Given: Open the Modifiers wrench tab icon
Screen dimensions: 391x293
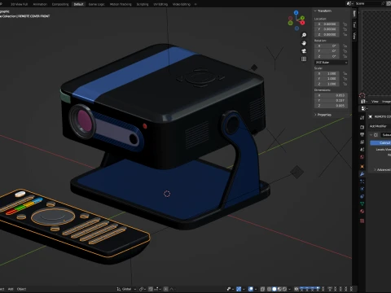Looking at the screenshot, I should click(x=362, y=174).
